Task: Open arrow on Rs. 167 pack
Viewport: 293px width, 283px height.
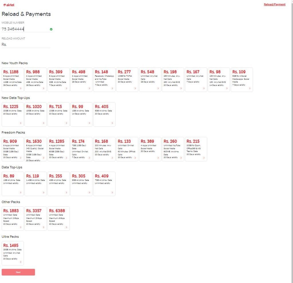Action: 204,88
